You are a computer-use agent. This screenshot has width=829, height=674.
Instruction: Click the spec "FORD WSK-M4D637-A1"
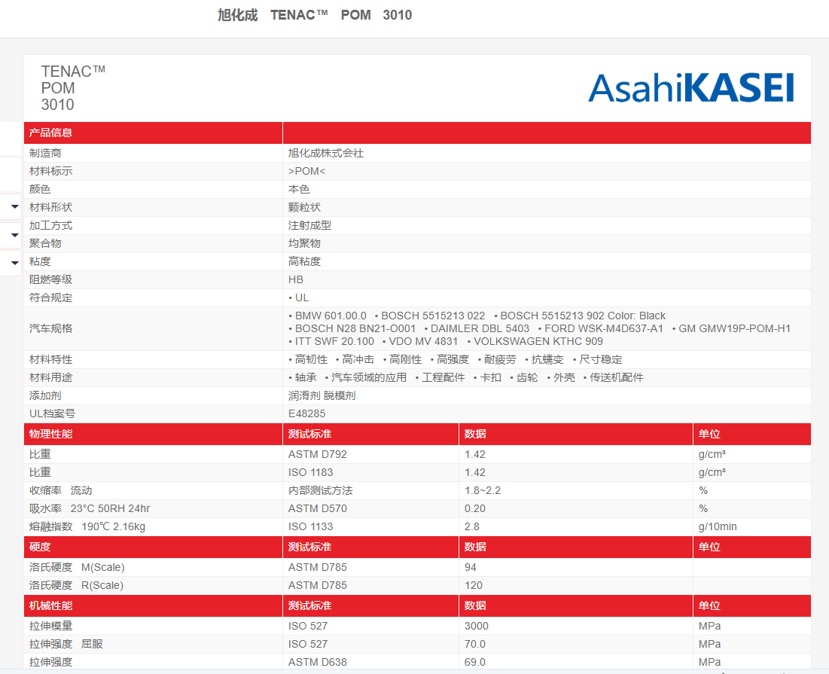(604, 328)
